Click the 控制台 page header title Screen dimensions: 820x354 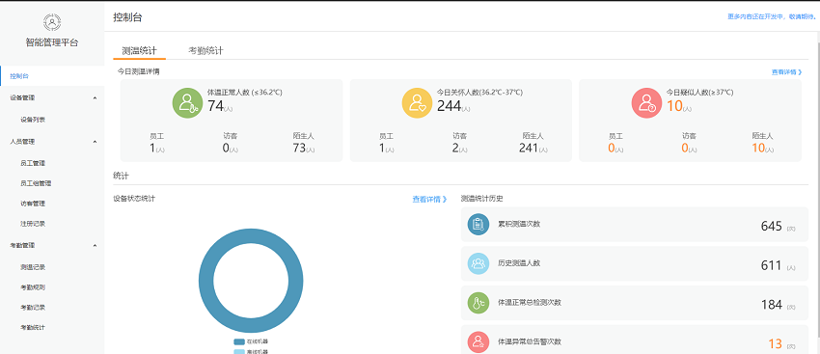click(x=127, y=16)
